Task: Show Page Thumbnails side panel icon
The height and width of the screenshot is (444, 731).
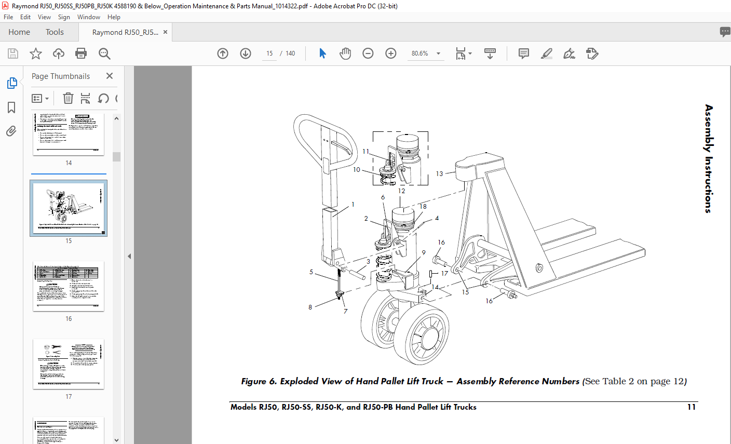Action: tap(11, 83)
